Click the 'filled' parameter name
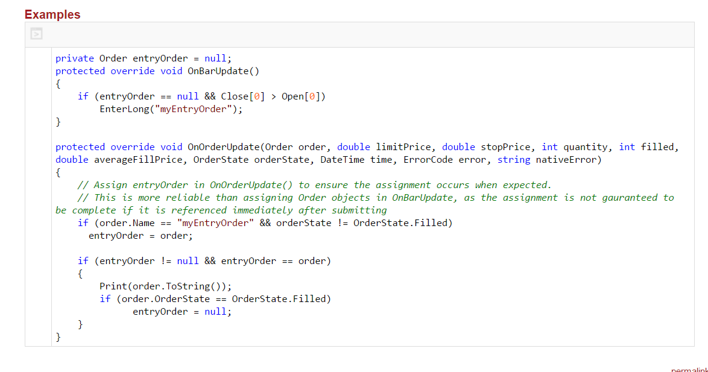Image resolution: width=708 pixels, height=372 pixels. (x=659, y=147)
